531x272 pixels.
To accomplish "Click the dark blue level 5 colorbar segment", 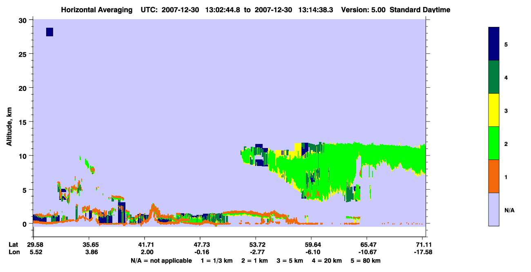I will [494, 44].
